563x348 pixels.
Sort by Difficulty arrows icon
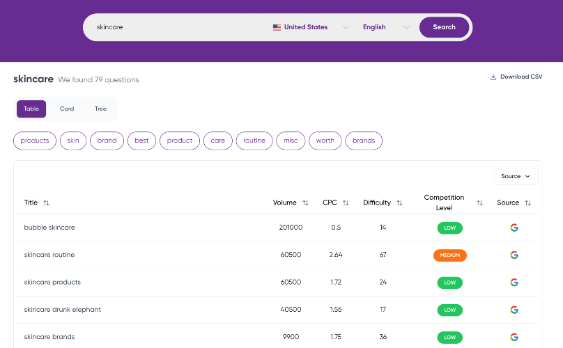pos(400,203)
